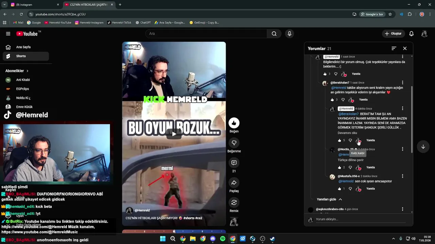Image resolution: width=435 pixels, height=244 pixels.
Task: Open taskbar search
Action: tap(173, 239)
